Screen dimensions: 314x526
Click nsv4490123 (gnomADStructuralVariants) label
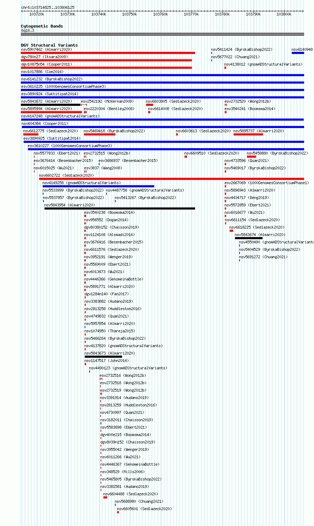point(128,368)
